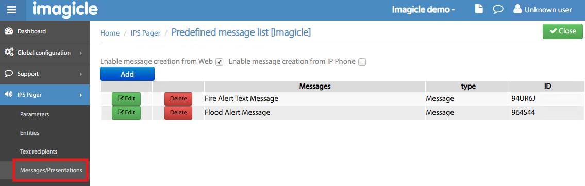Open the hamburger menu icon
The image size is (585, 186).
click(12, 10)
